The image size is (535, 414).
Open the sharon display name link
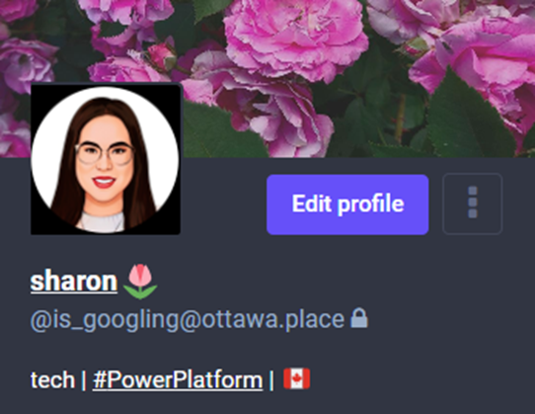tap(74, 281)
